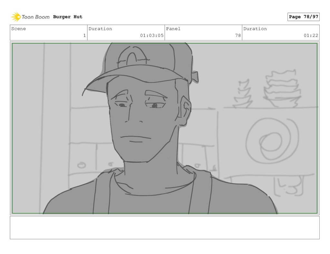Select the 'Panel' header label
The height and width of the screenshot is (254, 330).
click(x=173, y=29)
